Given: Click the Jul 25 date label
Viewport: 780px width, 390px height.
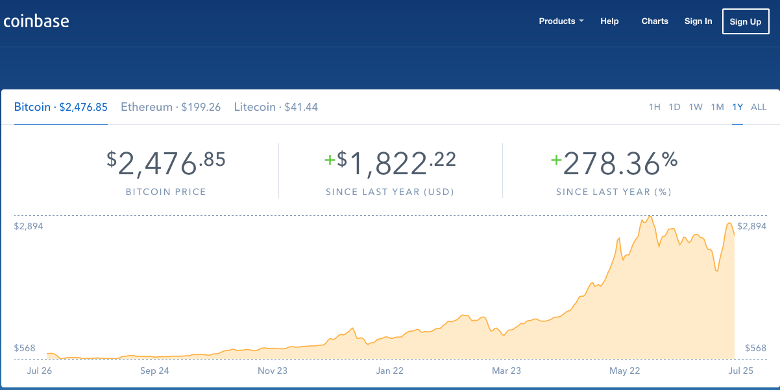Looking at the screenshot, I should tap(741, 371).
